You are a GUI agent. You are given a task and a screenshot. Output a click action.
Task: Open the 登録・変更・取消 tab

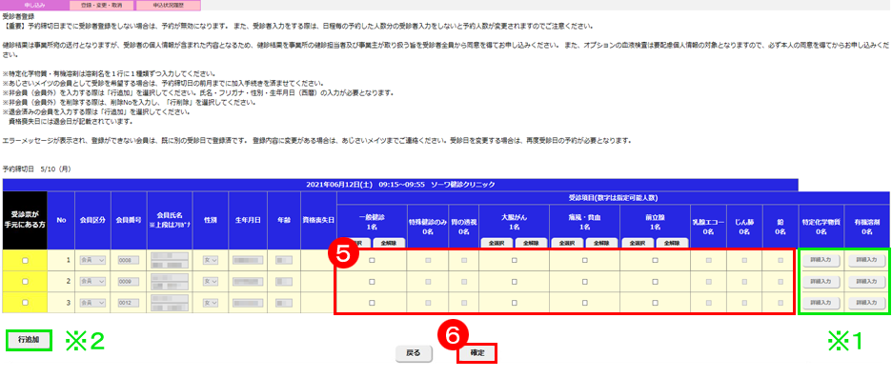coord(101,5)
